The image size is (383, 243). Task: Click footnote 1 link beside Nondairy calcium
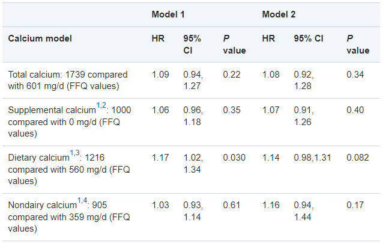[79, 201]
